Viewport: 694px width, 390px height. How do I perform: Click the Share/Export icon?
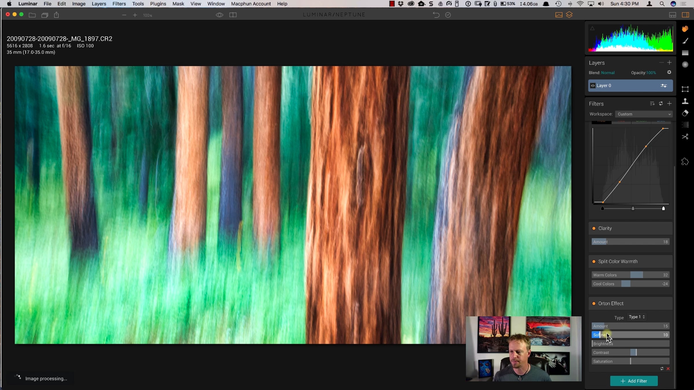[x=56, y=15]
